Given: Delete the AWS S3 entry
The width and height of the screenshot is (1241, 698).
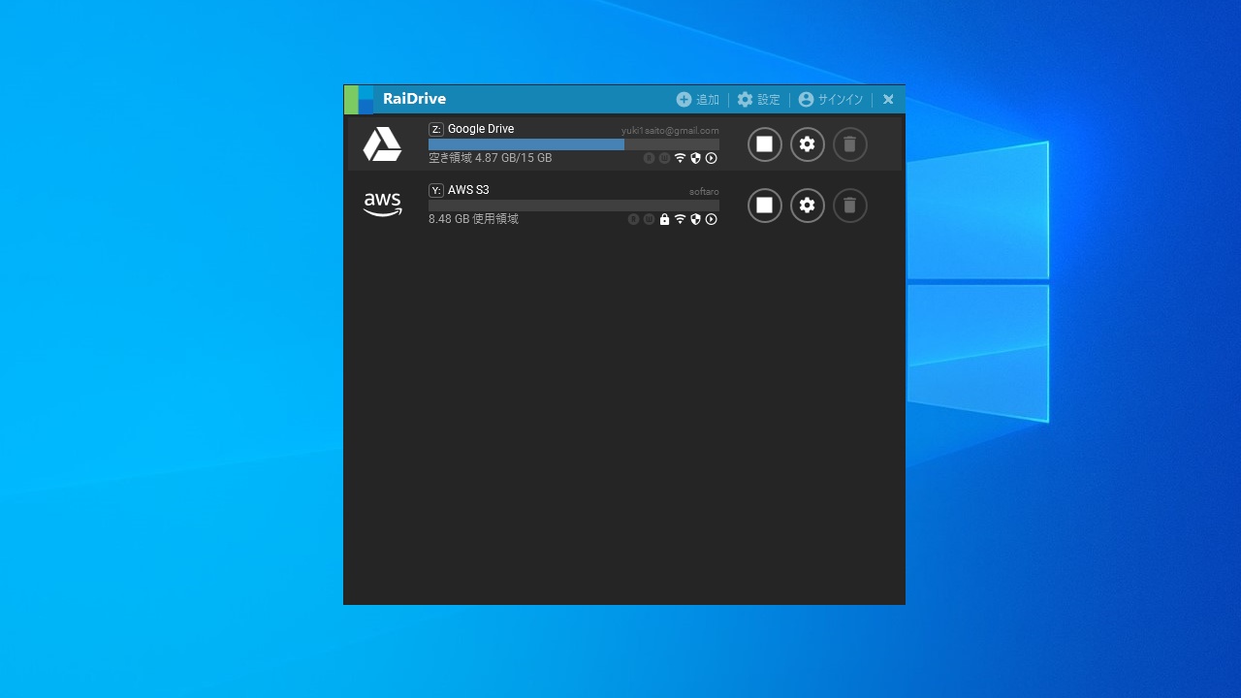Looking at the screenshot, I should 850,206.
